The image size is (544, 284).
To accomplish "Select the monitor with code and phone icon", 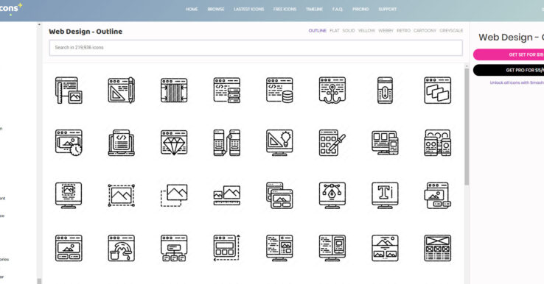I will [x=332, y=248].
